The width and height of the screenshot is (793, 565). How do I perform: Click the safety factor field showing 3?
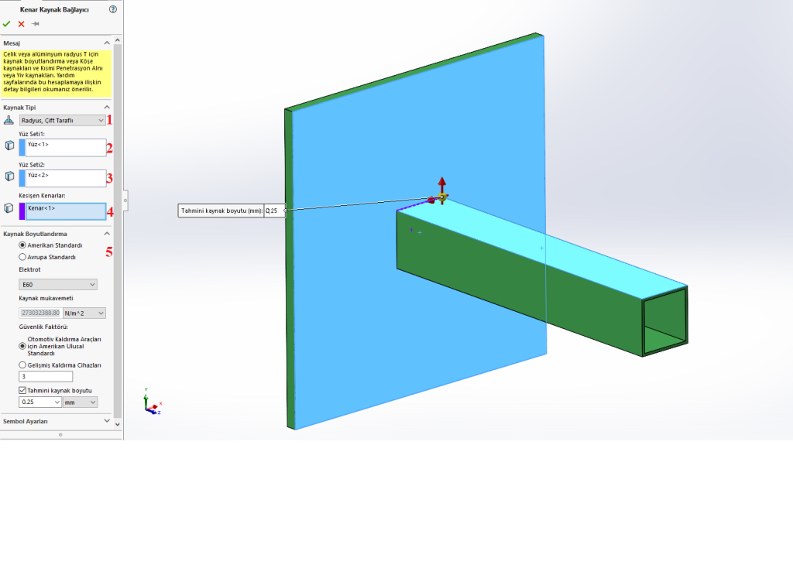(46, 376)
